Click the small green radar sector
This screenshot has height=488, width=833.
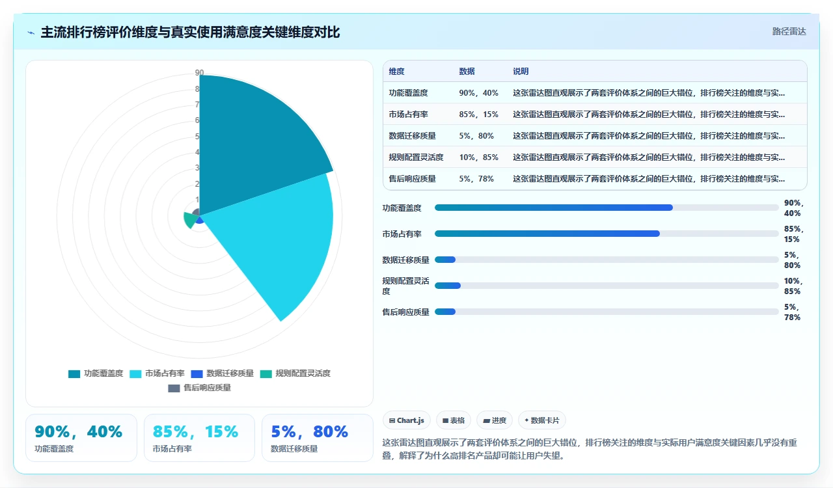click(x=189, y=220)
